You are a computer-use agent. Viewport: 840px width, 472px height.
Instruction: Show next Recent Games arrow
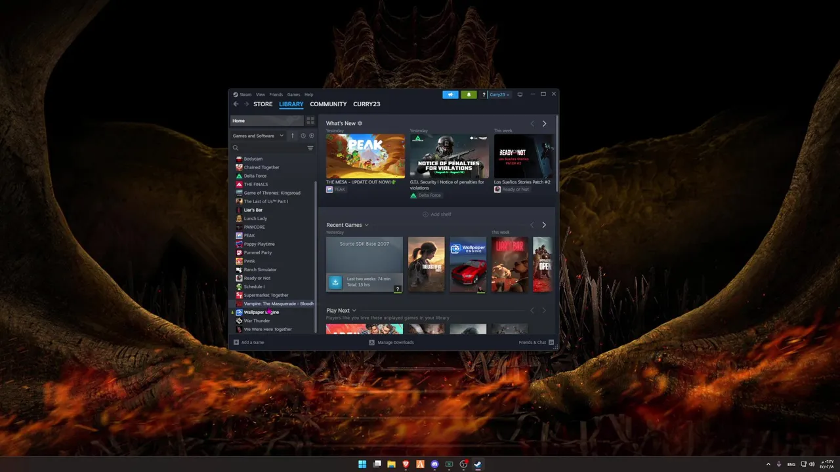544,225
